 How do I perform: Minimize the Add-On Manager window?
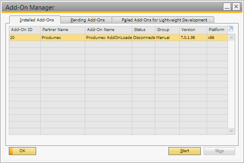[227, 7]
